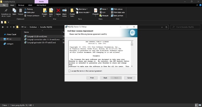
Task: Click the Cancel button in Setup
Action: pos(130,78)
